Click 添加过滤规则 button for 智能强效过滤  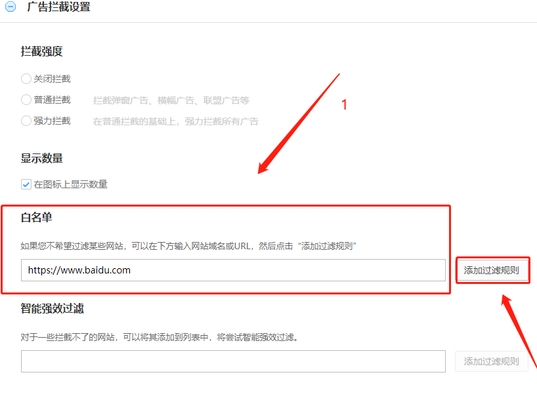(492, 361)
